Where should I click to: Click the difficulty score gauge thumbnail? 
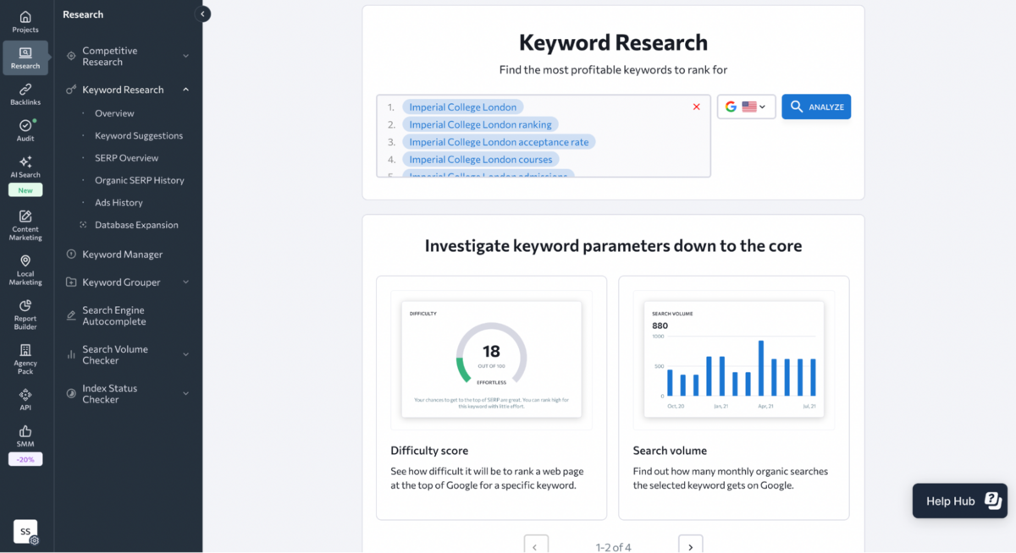(x=491, y=359)
